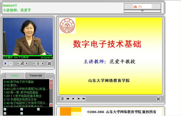Jump to topic 0:43 山东大学的该课程
The image size is (181, 116).
26,89
